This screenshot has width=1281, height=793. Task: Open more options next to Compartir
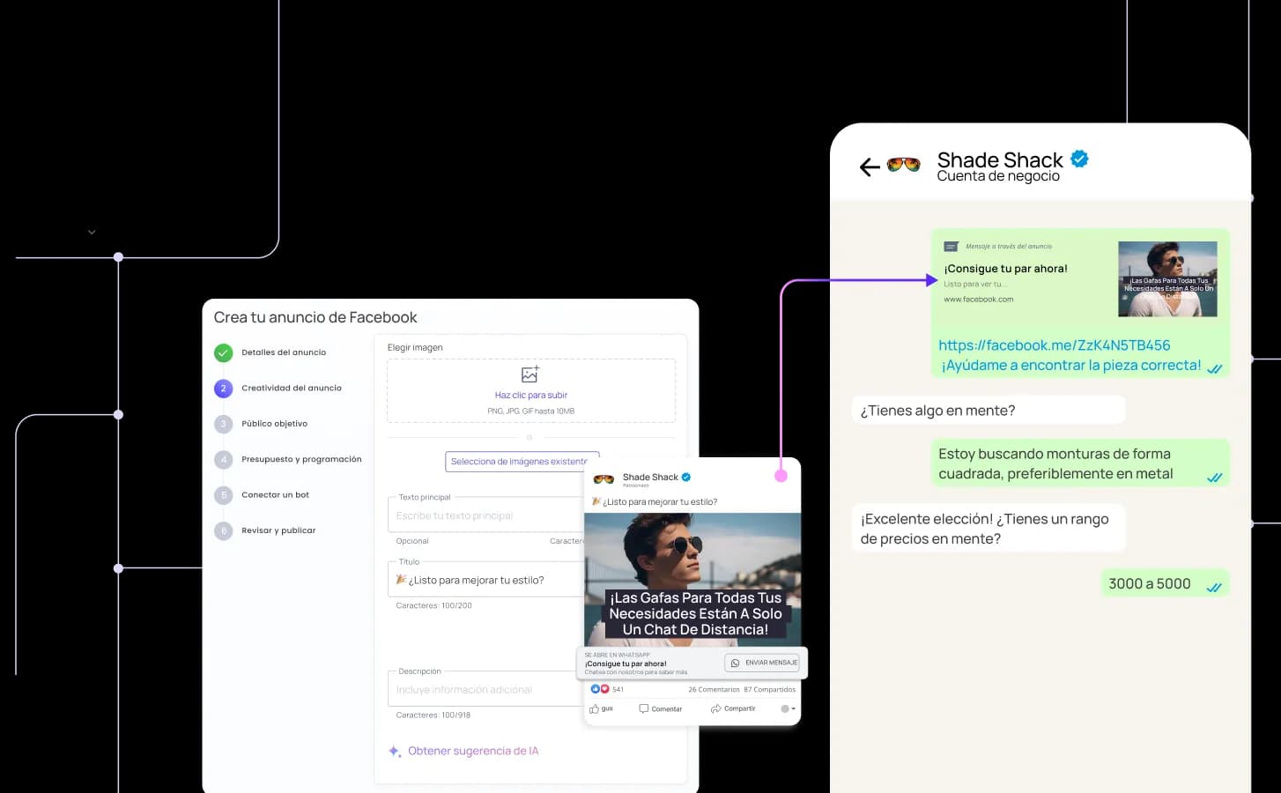click(x=787, y=708)
